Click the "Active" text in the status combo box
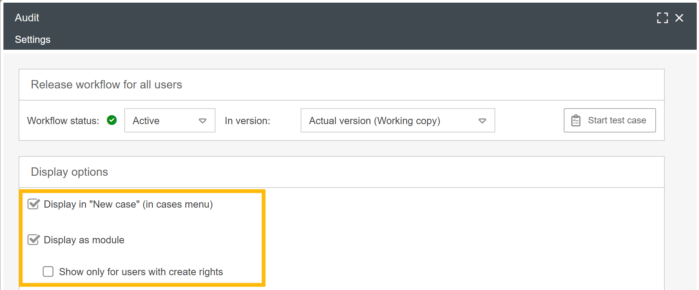Screen dimensions: 699x290 pos(146,121)
